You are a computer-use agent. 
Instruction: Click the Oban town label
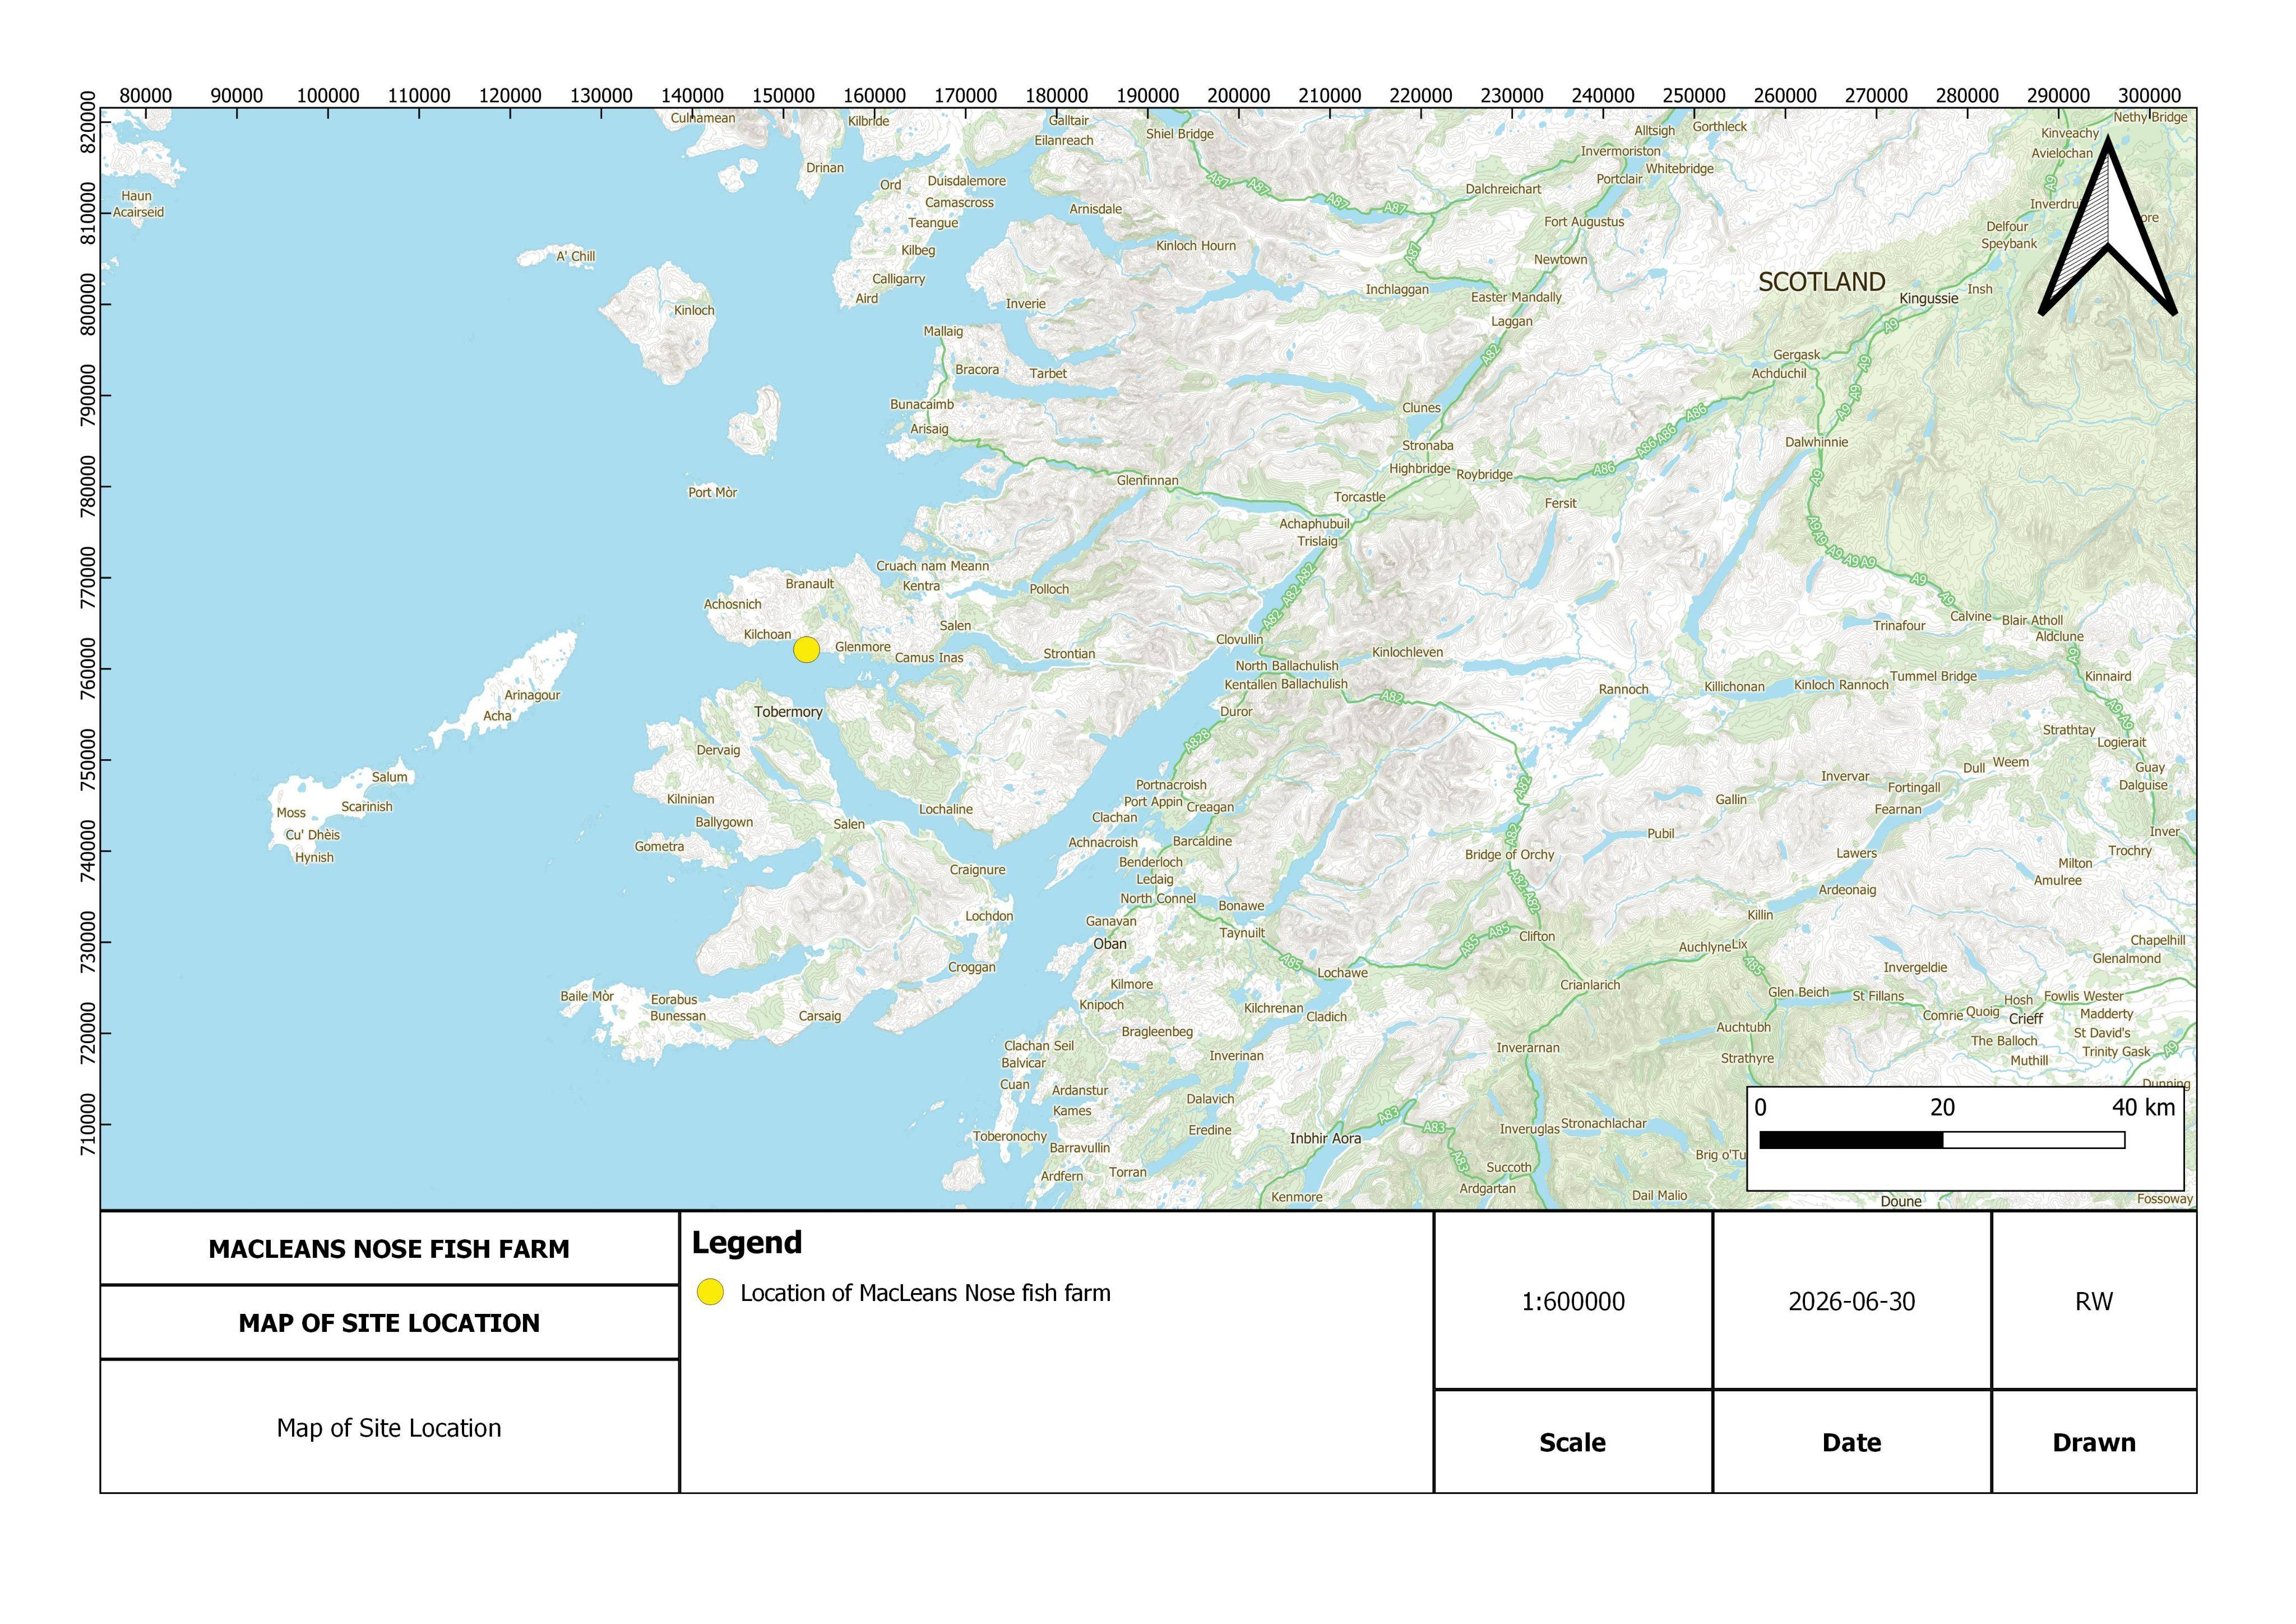[1109, 944]
